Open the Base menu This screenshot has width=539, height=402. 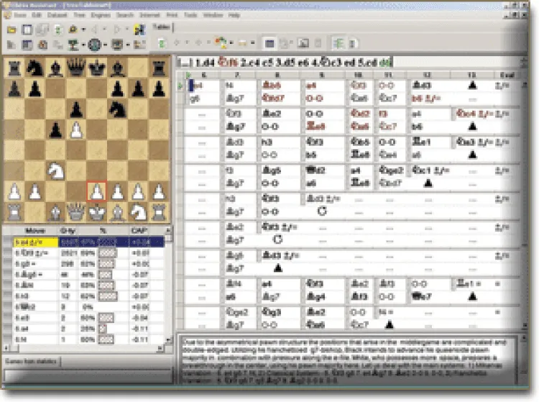tap(20, 15)
